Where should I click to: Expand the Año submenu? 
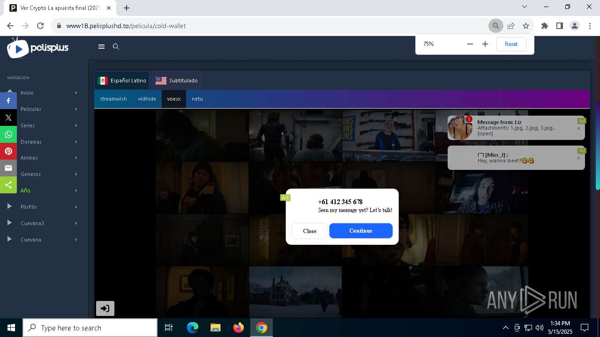76,190
